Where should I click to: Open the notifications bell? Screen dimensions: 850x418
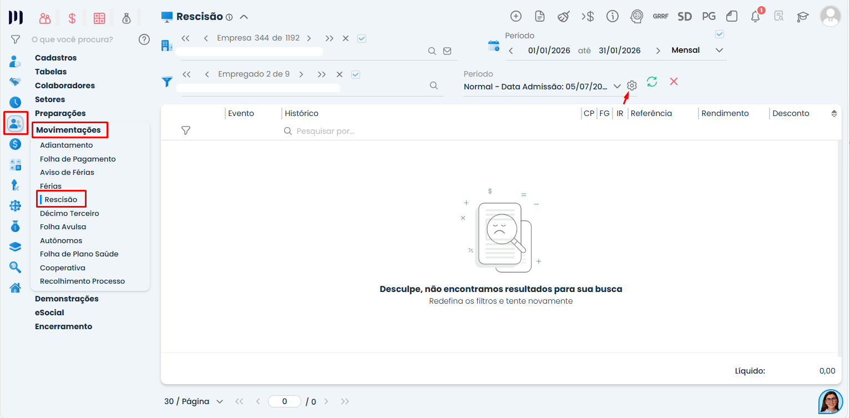(755, 17)
